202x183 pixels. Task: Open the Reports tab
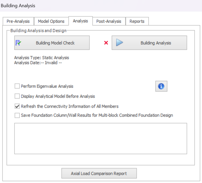coord(137,21)
